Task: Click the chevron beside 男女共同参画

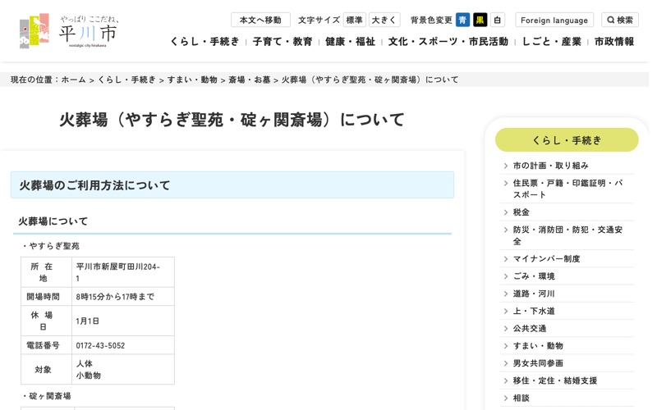Action: pyautogui.click(x=506, y=363)
